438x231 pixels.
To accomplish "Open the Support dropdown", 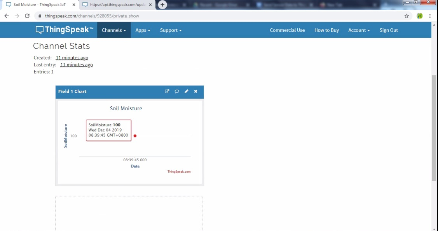I will [171, 30].
